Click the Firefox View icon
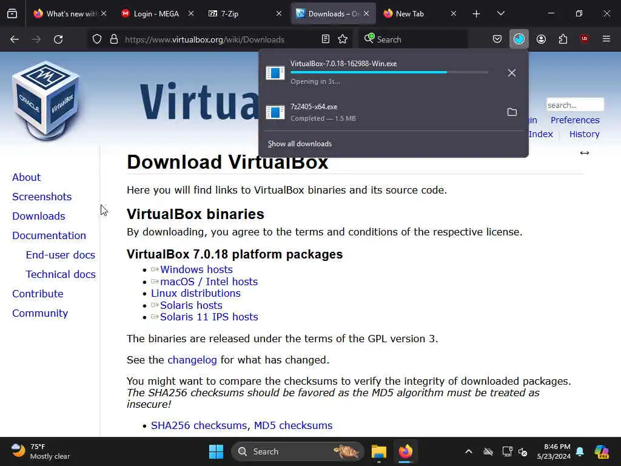Screen dimensions: 621x466 coord(12,14)
